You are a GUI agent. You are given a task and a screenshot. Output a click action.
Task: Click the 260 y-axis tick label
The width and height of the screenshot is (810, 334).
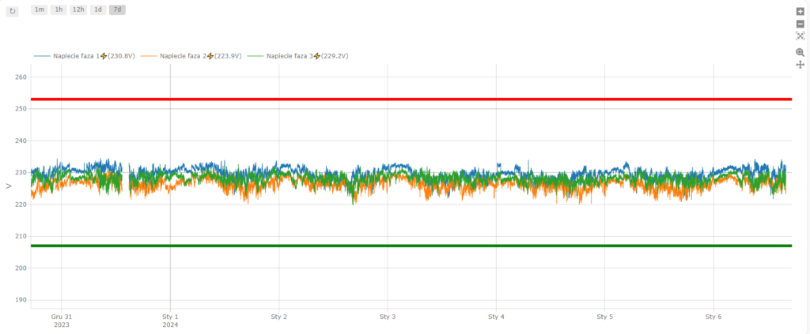point(21,77)
